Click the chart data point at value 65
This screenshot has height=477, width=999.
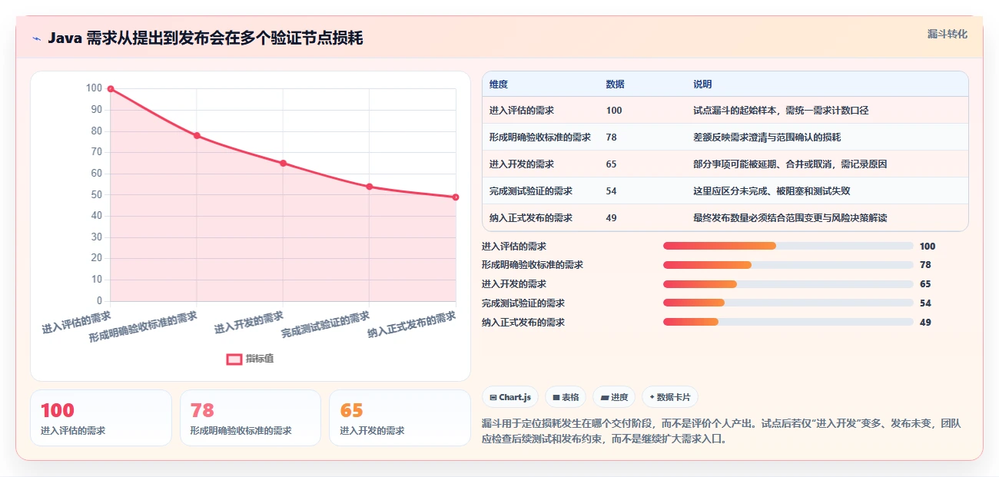[283, 163]
